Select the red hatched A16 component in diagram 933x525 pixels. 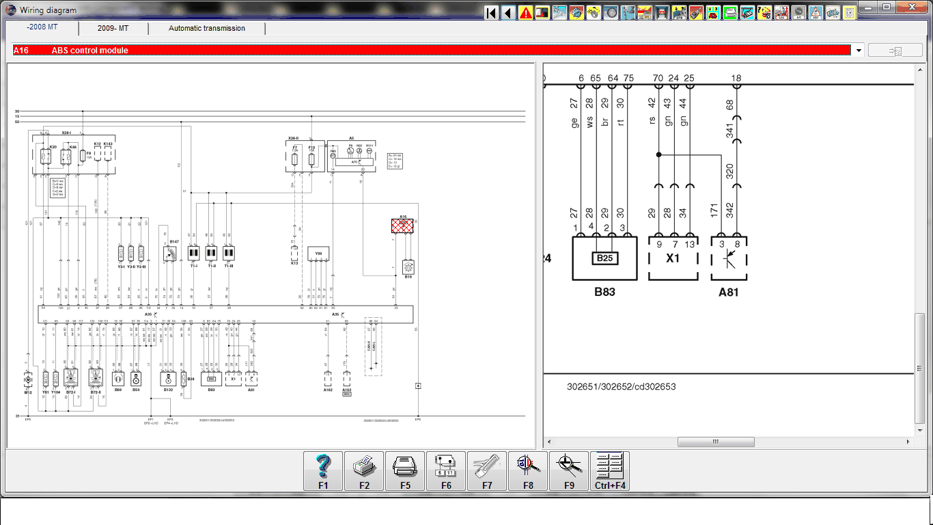[x=402, y=226]
